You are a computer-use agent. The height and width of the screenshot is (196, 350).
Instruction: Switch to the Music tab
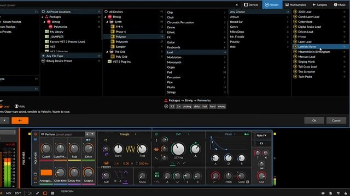click(x=340, y=5)
